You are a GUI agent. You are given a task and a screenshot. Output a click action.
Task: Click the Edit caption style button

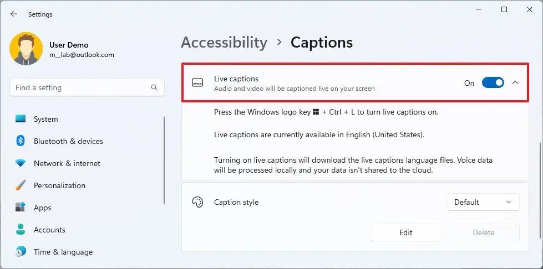click(405, 232)
